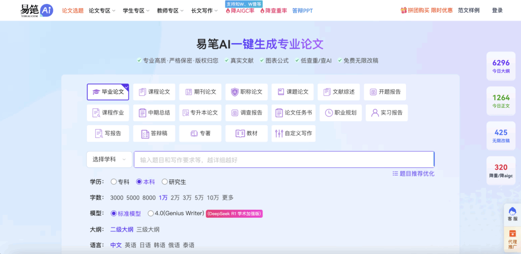
Task: Open the 选择学科 subject dropdown
Action: pos(109,159)
